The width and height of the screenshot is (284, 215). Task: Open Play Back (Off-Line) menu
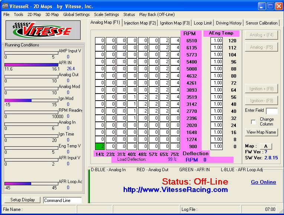click(x=157, y=14)
